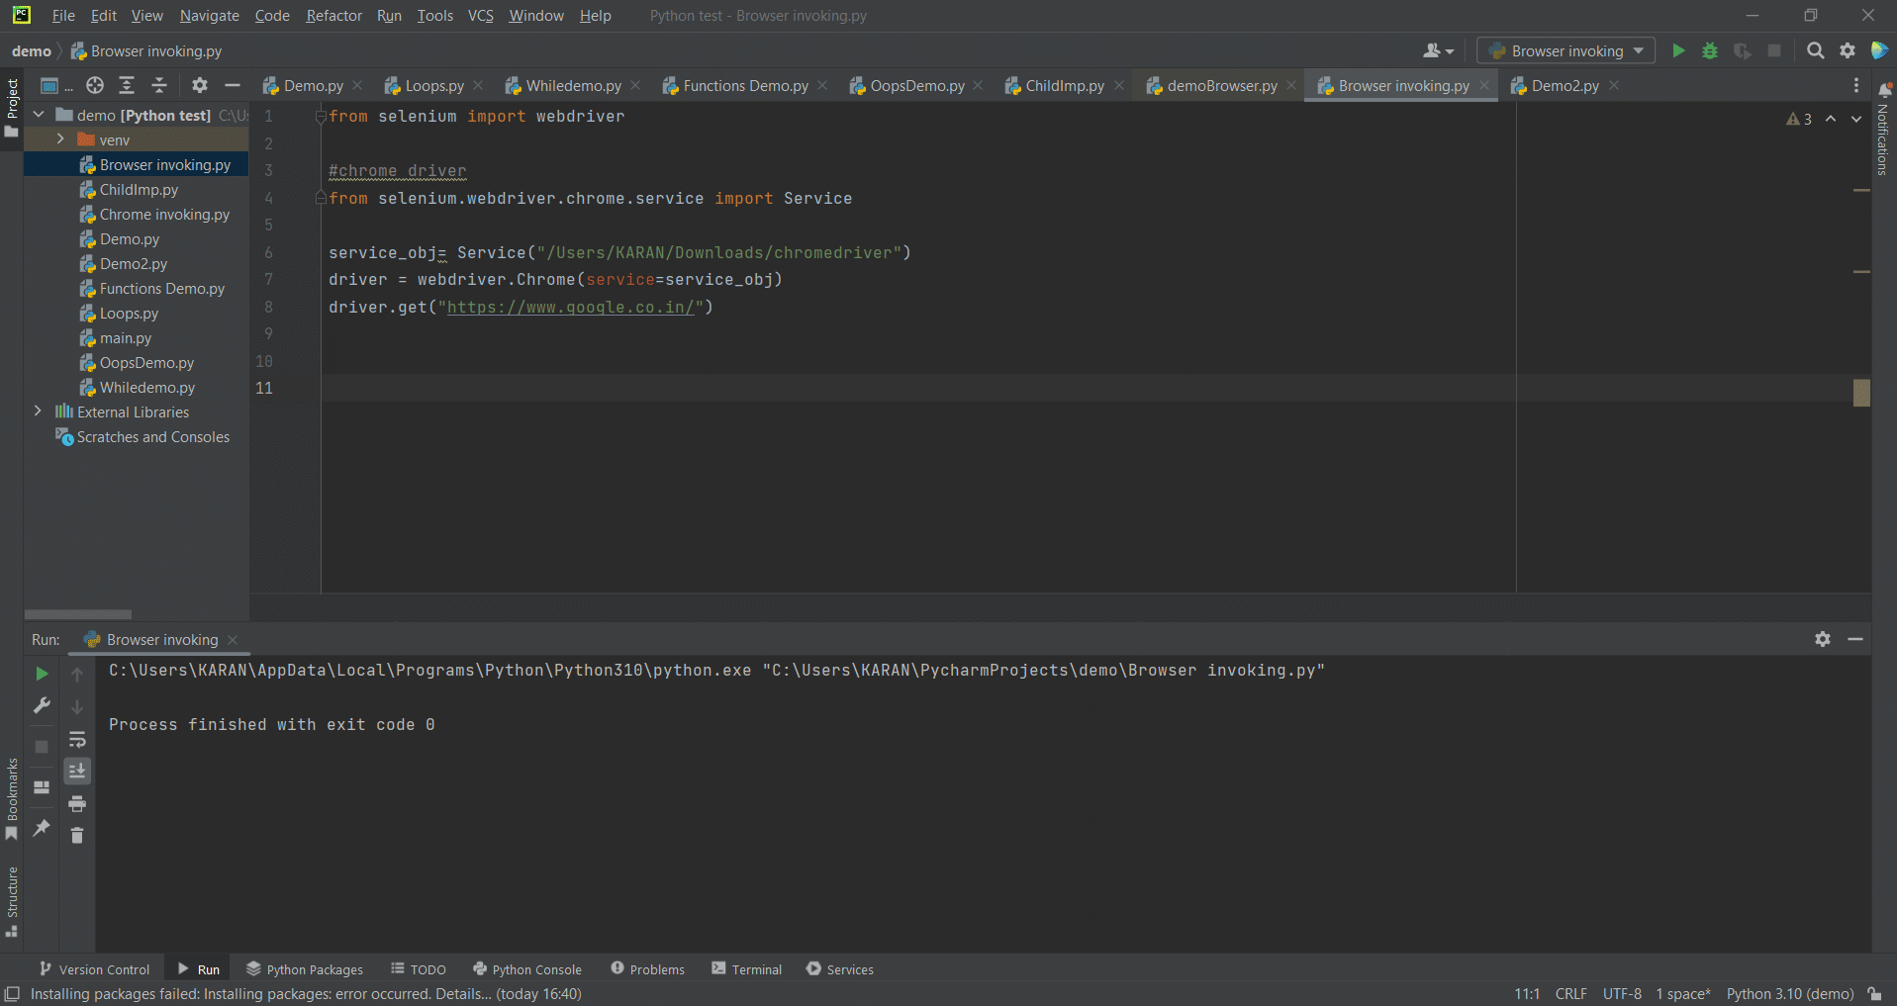Open IDE settings gear in top toolbar
Screen dimensions: 1897x1006
point(1848,50)
